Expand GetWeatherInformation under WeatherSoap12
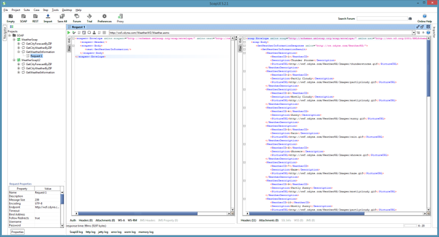Image resolution: width=439 pixels, height=237 pixels. pyautogui.click(x=19, y=72)
